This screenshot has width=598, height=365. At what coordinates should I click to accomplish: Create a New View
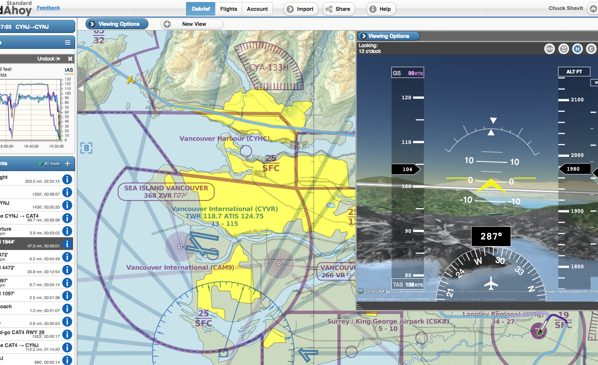pos(192,24)
